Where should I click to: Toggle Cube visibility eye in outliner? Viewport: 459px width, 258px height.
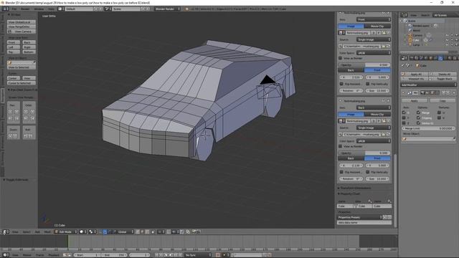(x=447, y=40)
